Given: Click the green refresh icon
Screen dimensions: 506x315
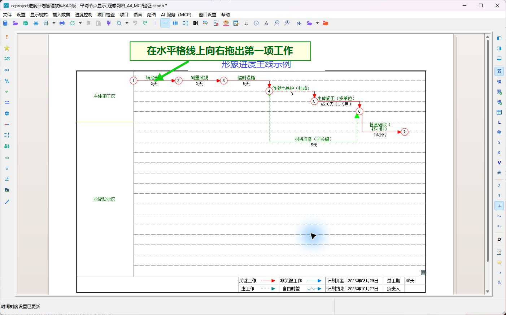Looking at the screenshot, I should pyautogui.click(x=73, y=23).
